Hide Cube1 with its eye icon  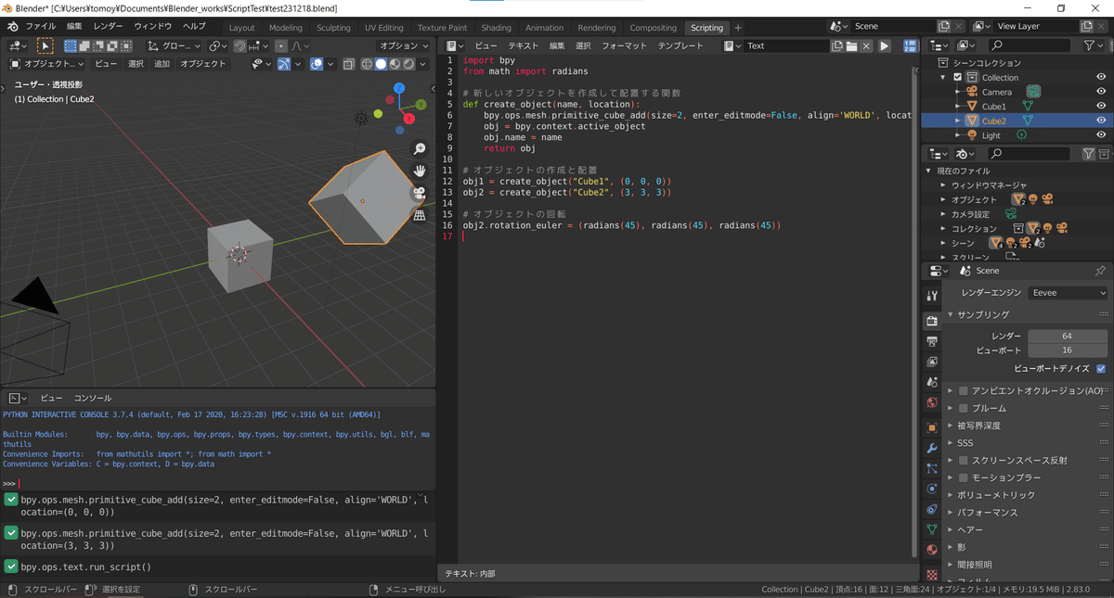click(x=1100, y=106)
